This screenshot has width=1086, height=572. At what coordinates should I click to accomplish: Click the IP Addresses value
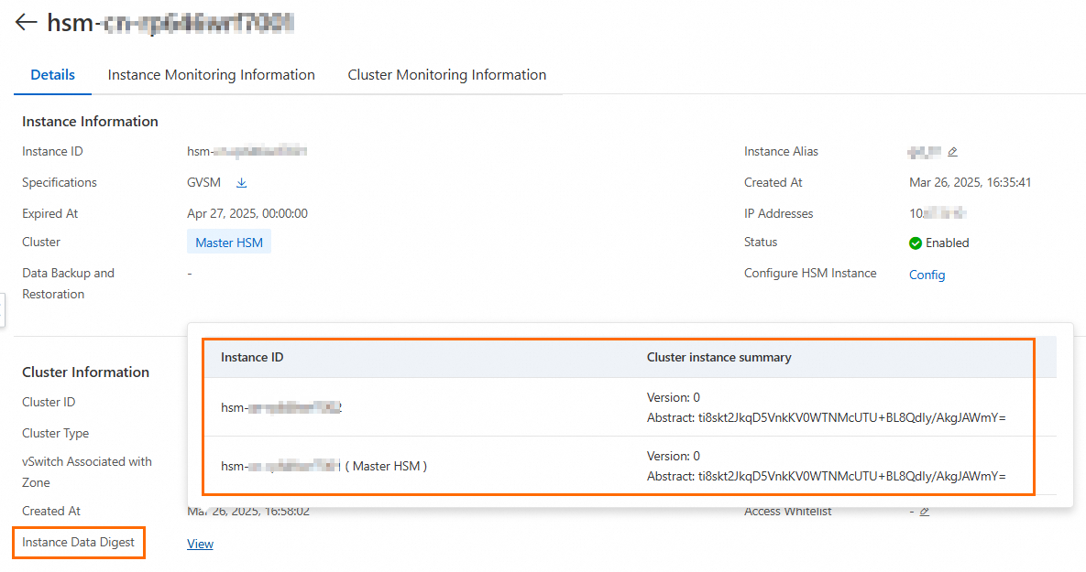(x=938, y=214)
